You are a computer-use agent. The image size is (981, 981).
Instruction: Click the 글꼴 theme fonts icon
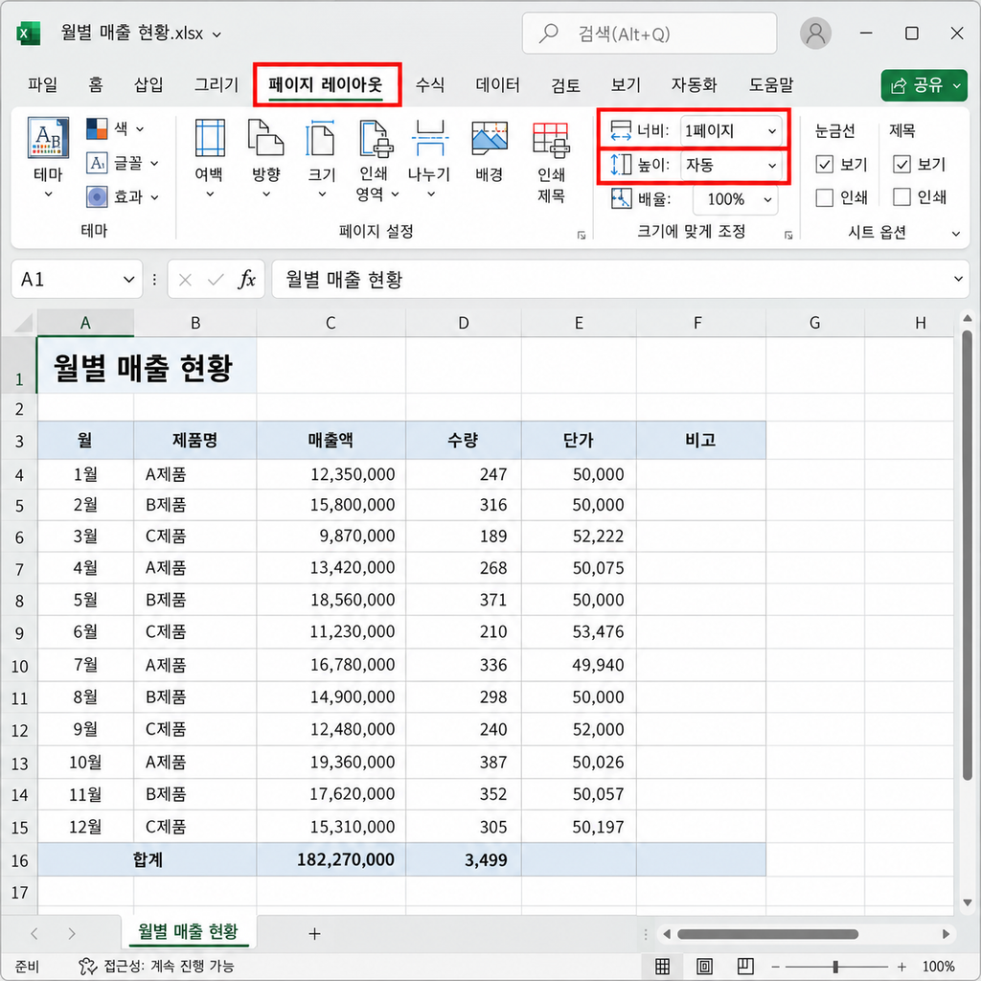pyautogui.click(x=97, y=163)
